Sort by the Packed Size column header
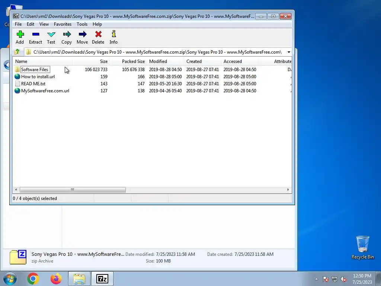 pos(128,61)
